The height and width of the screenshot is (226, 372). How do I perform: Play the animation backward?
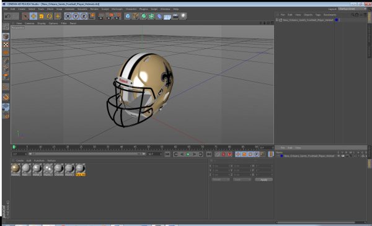[x=182, y=154]
